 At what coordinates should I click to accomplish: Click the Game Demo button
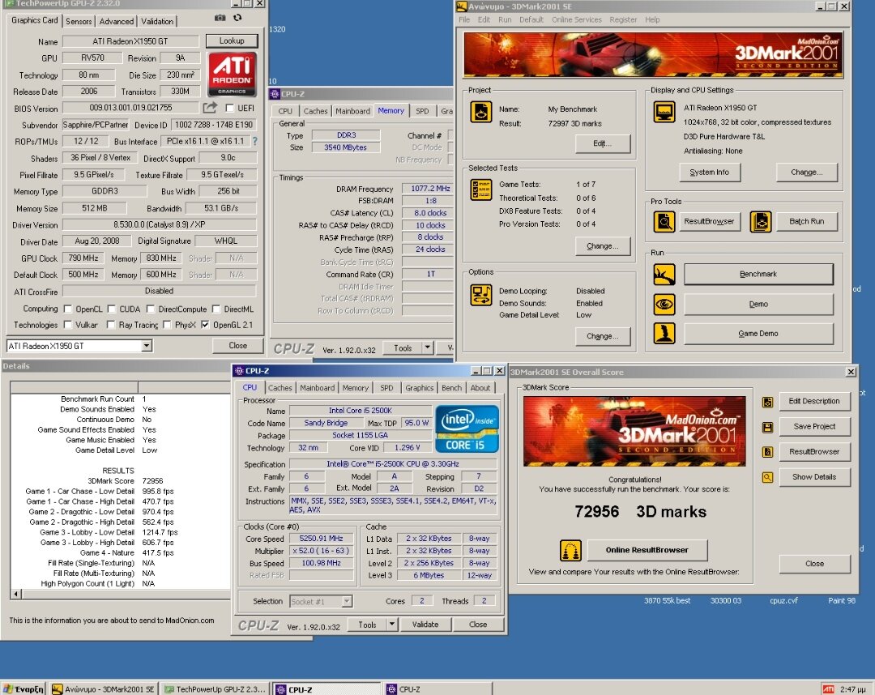[758, 334]
